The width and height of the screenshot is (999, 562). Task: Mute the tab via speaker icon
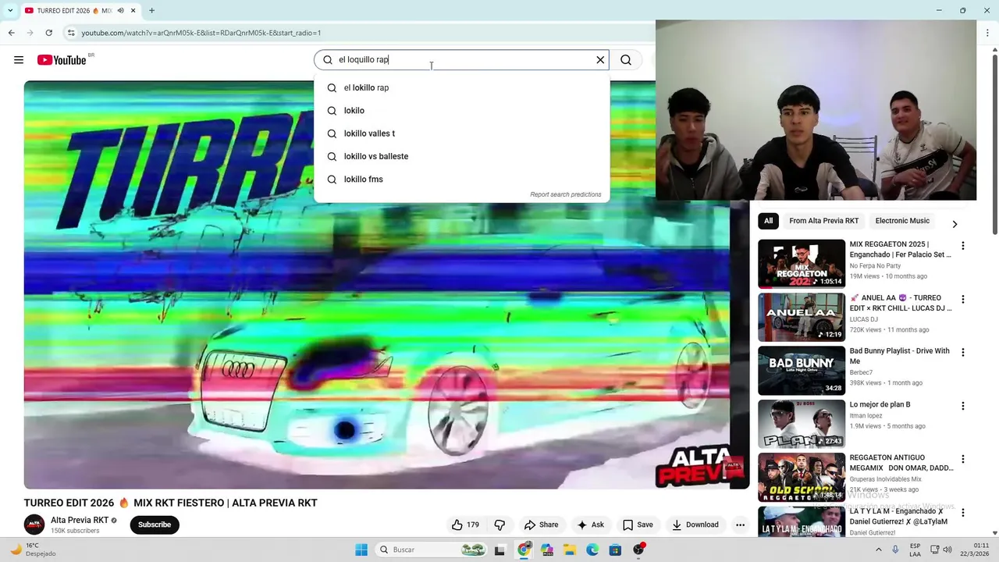click(120, 11)
